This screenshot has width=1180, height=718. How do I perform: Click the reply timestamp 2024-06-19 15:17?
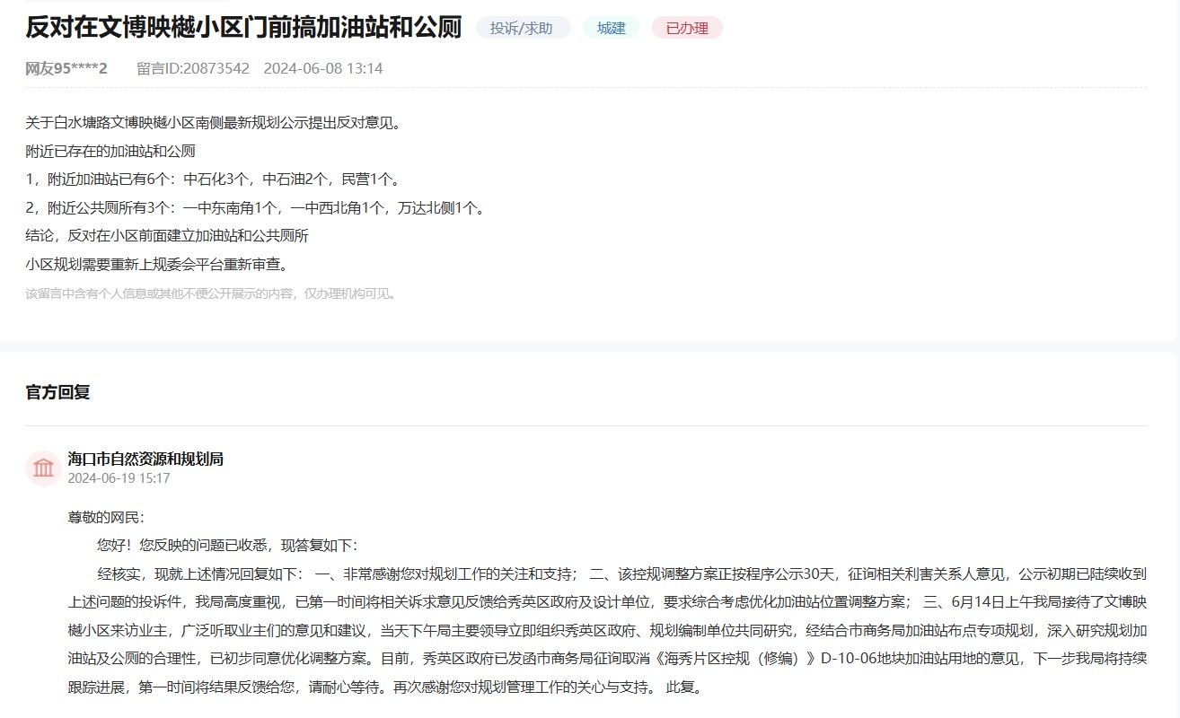click(x=119, y=478)
